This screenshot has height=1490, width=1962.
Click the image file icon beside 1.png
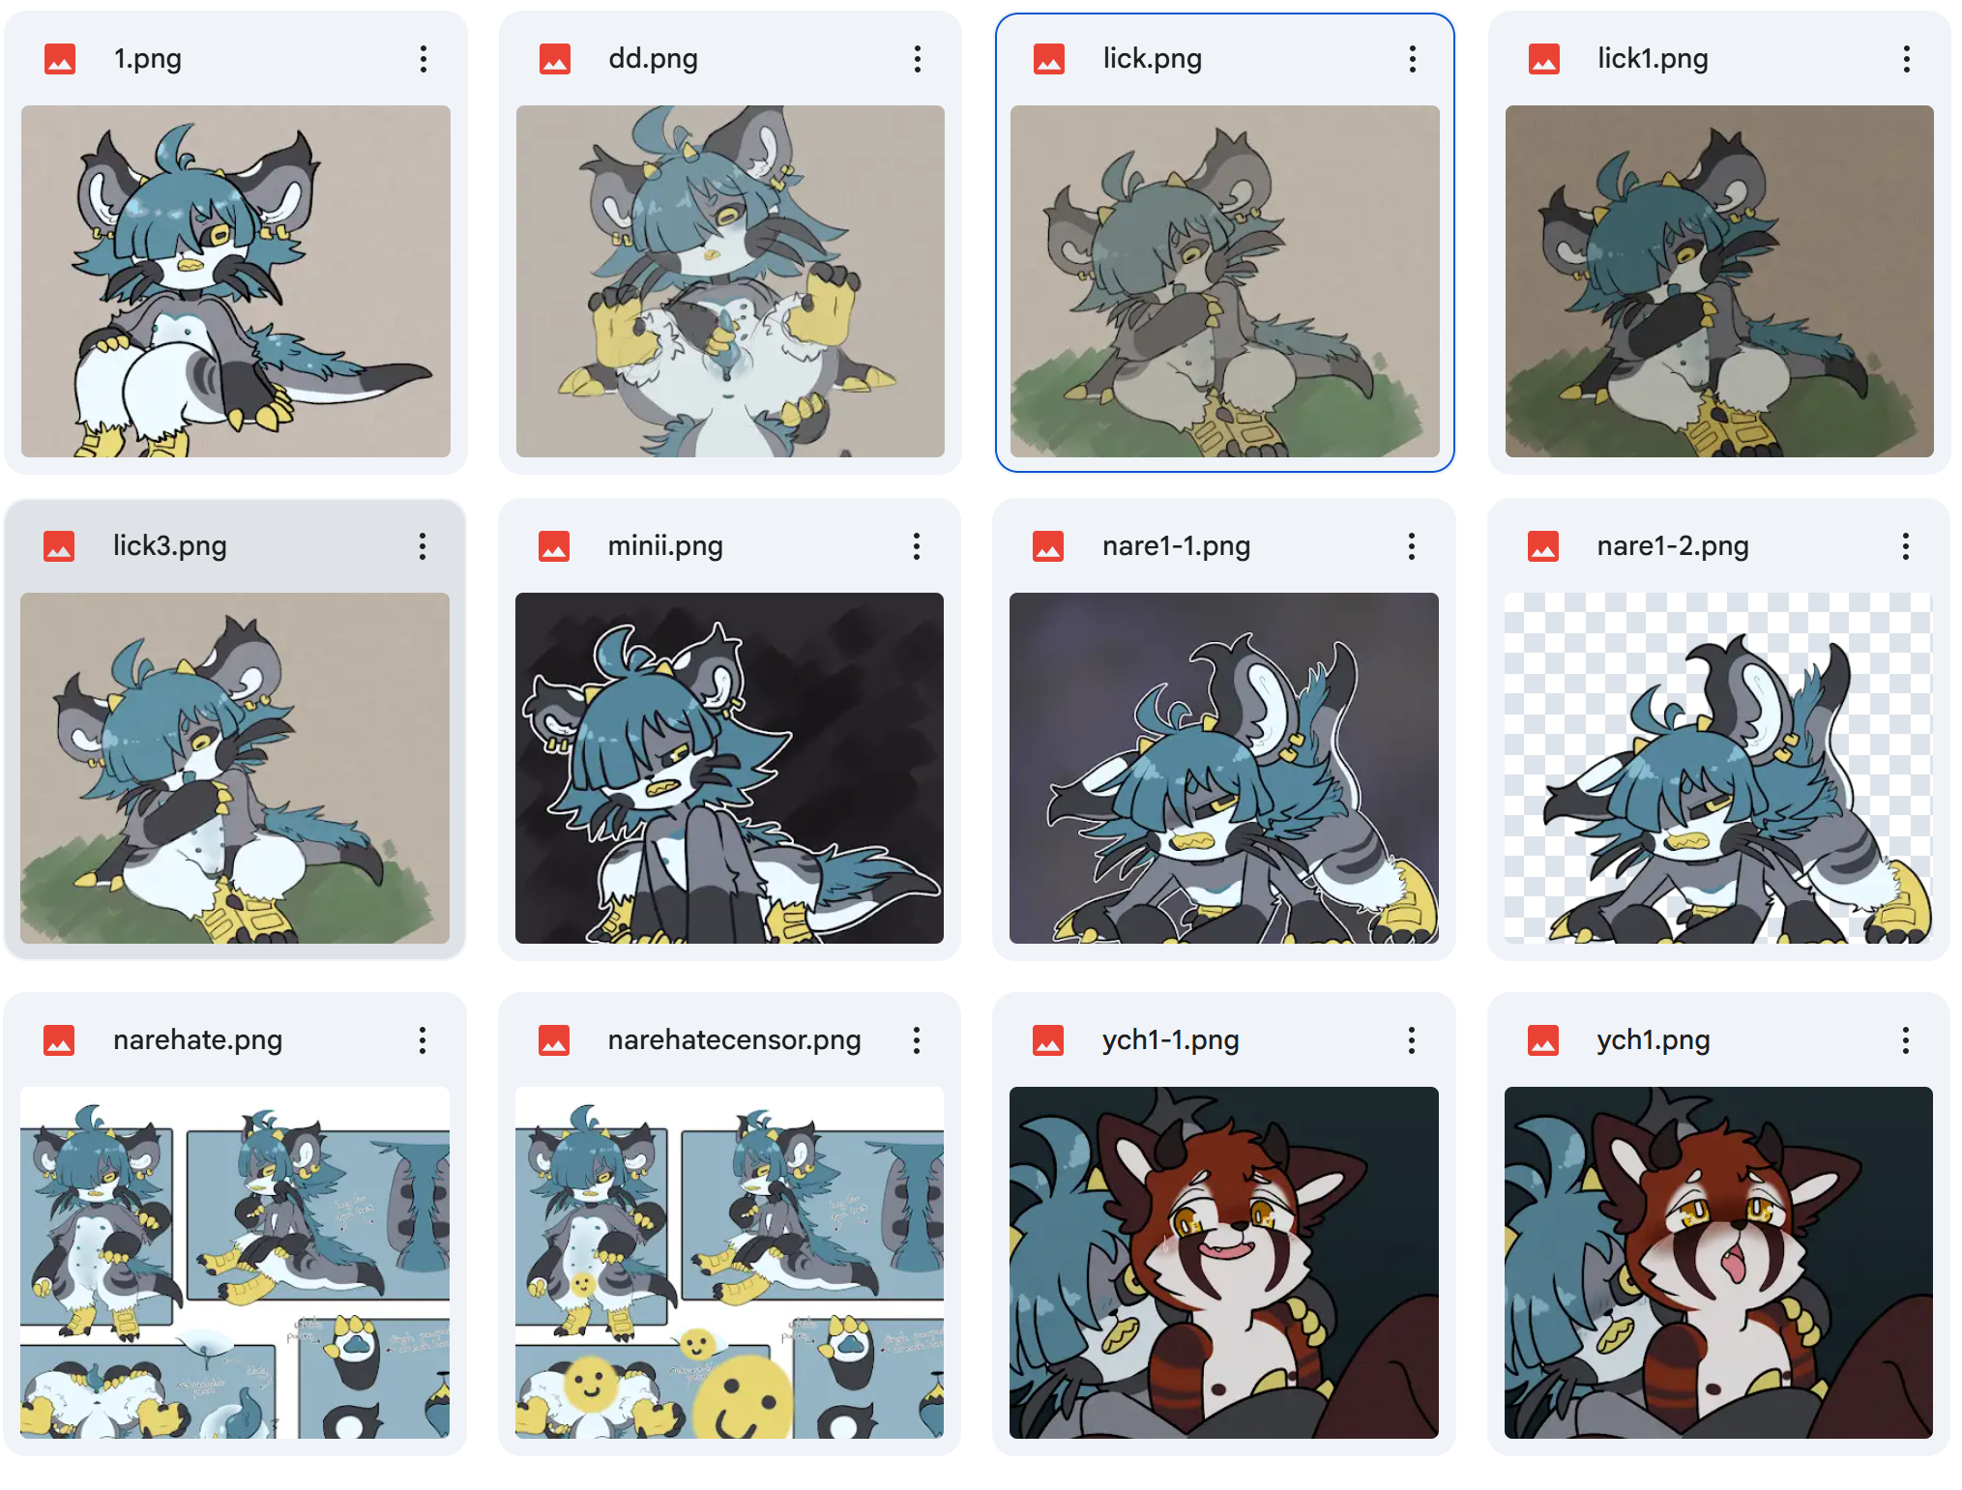[60, 59]
